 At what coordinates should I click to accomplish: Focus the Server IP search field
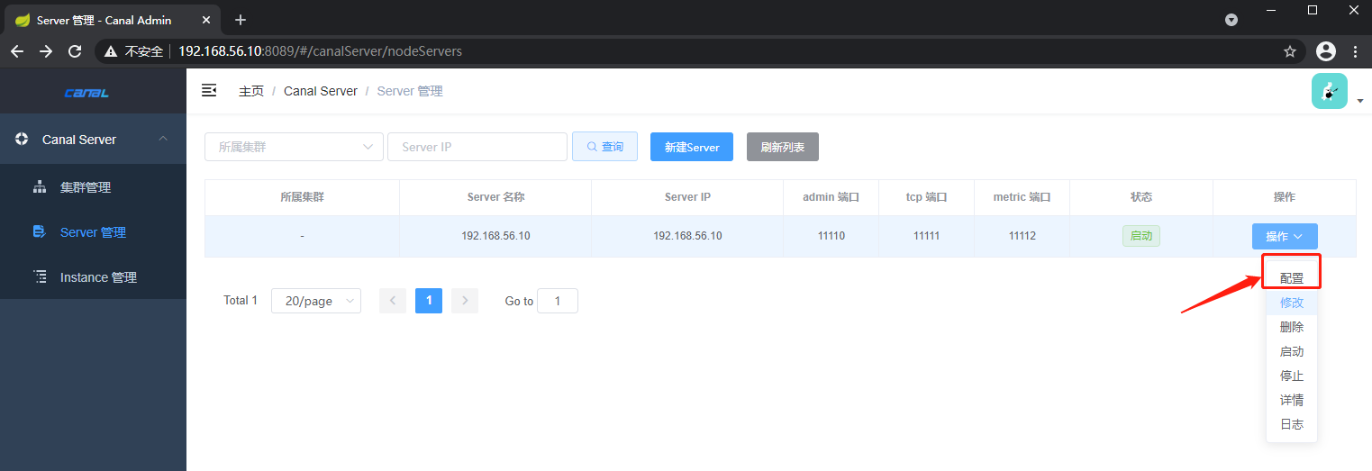[477, 147]
